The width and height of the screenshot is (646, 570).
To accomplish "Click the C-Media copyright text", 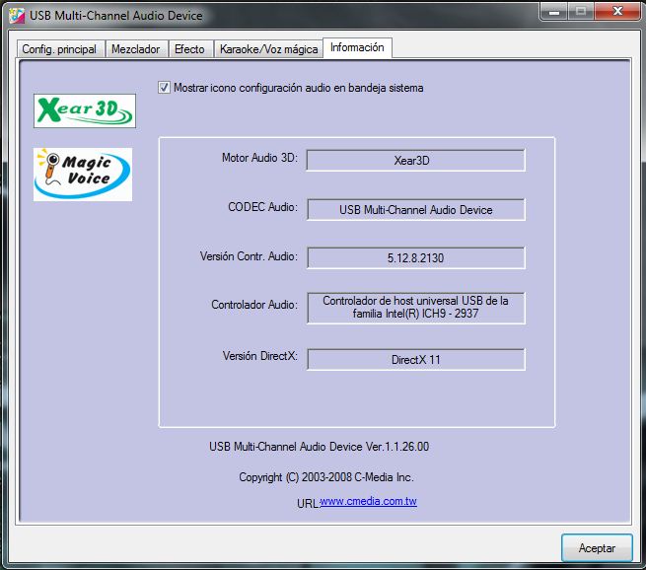I will (325, 477).
